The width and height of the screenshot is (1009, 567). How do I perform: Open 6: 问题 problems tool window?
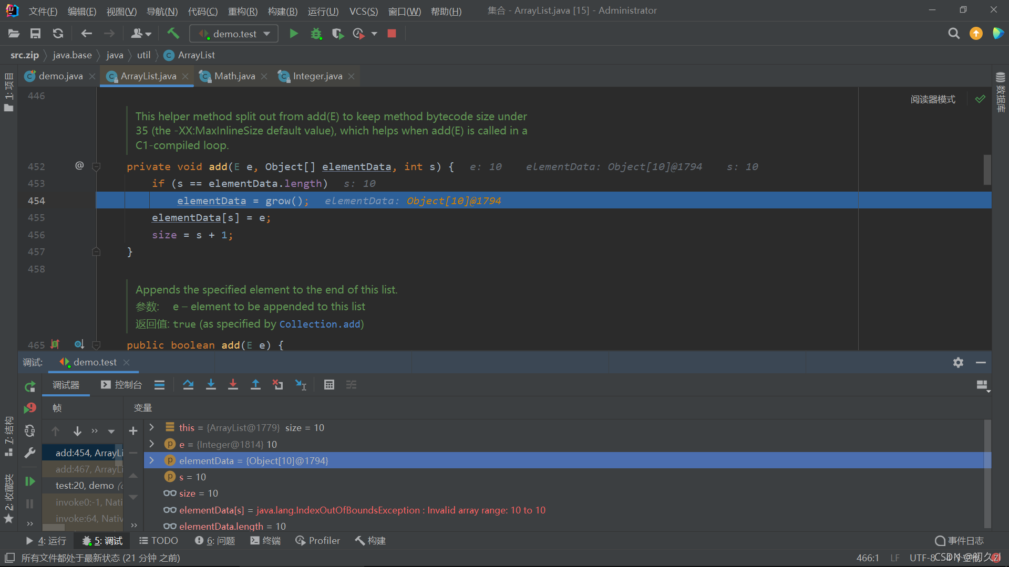click(x=215, y=541)
